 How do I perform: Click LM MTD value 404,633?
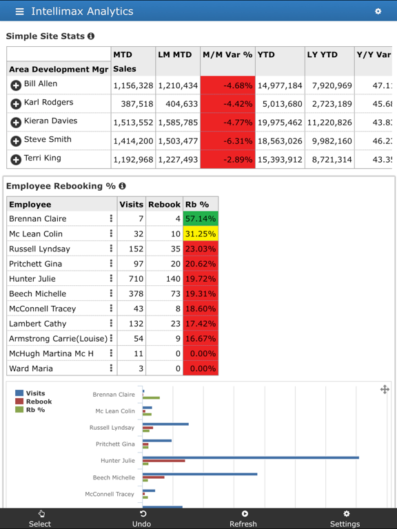coord(182,104)
